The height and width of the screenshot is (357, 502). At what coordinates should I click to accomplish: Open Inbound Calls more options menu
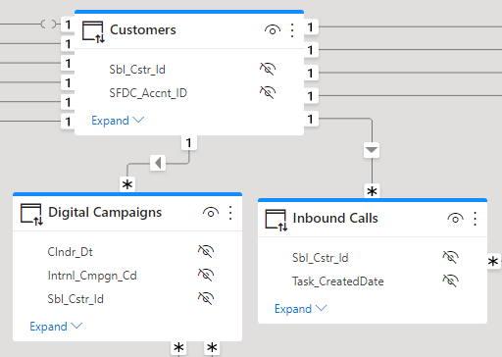[476, 219]
